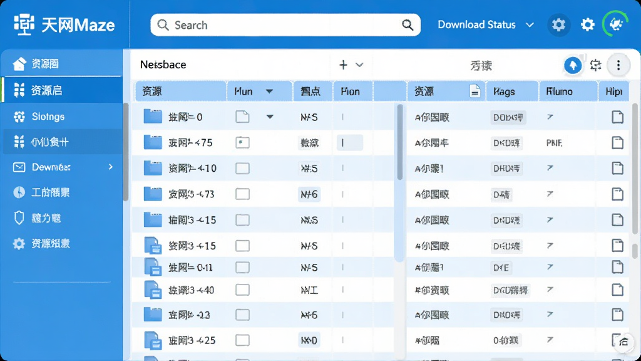Open the chevron dropdown beside the plus
Image resolution: width=641 pixels, height=361 pixels.
pos(359,65)
